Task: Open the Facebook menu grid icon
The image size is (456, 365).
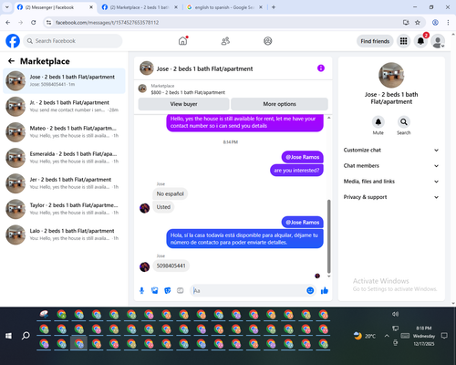Action: click(403, 41)
